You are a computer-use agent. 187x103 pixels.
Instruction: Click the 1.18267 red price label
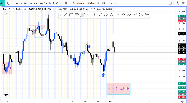pos(182,21)
